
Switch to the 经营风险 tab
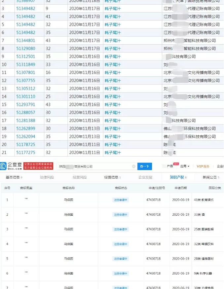(80, 177)
